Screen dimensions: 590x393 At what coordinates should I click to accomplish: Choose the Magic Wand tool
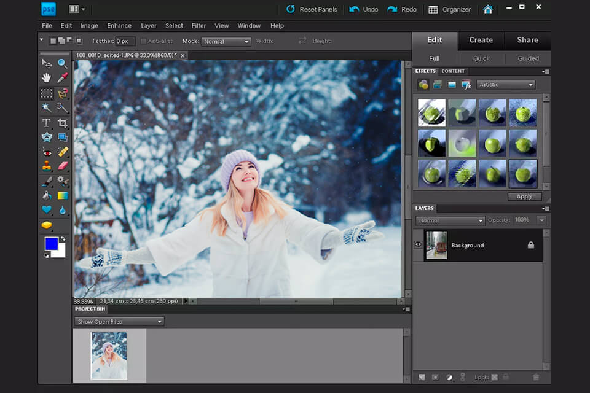tap(47, 107)
